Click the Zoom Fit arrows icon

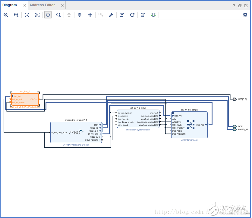(27, 15)
